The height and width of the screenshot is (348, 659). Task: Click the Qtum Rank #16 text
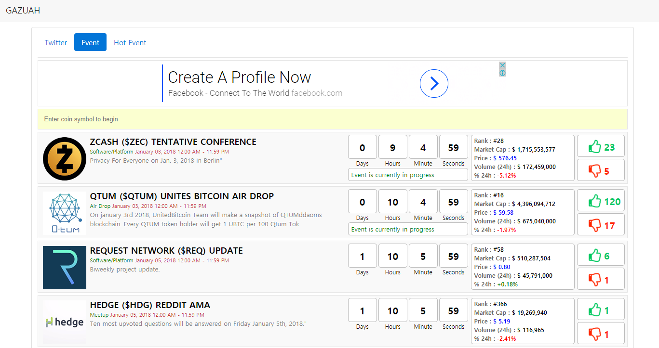[x=489, y=195]
